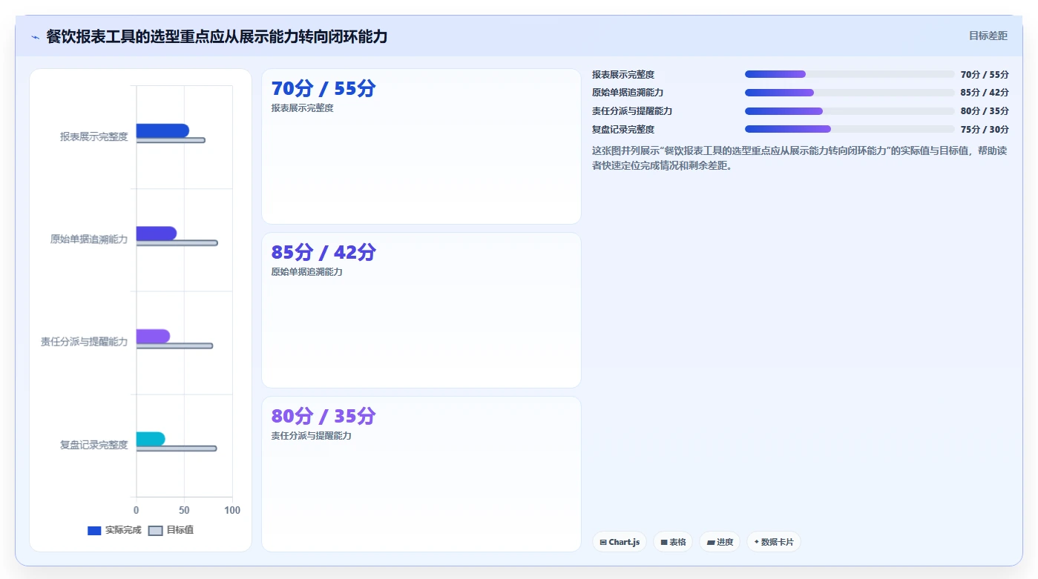Click the 50 tick on the x-axis
This screenshot has height=579, width=1038.
[184, 510]
